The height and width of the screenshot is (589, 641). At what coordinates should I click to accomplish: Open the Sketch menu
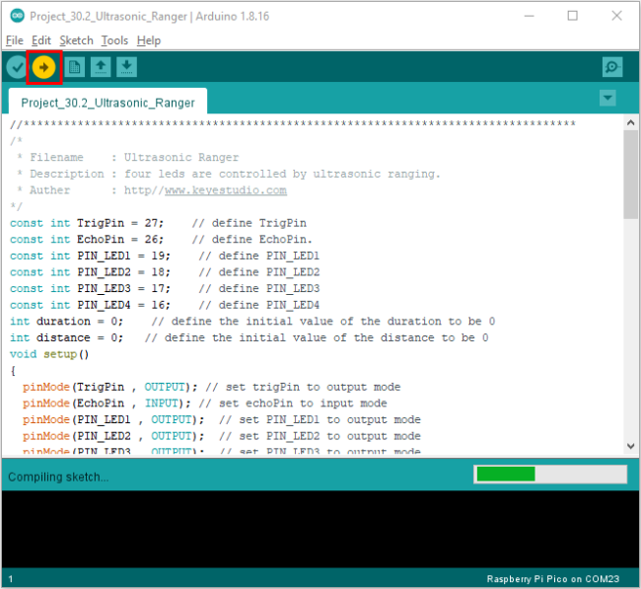tap(77, 40)
